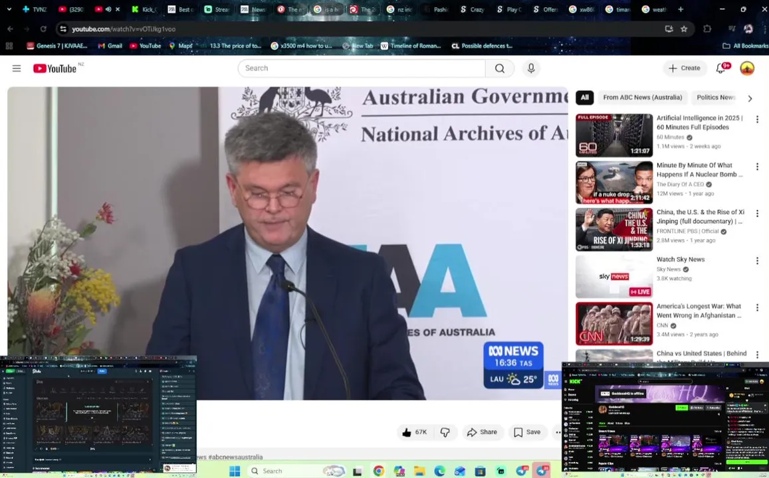769x478 pixels.
Task: Open options for America's Longest War video
Action: [757, 307]
